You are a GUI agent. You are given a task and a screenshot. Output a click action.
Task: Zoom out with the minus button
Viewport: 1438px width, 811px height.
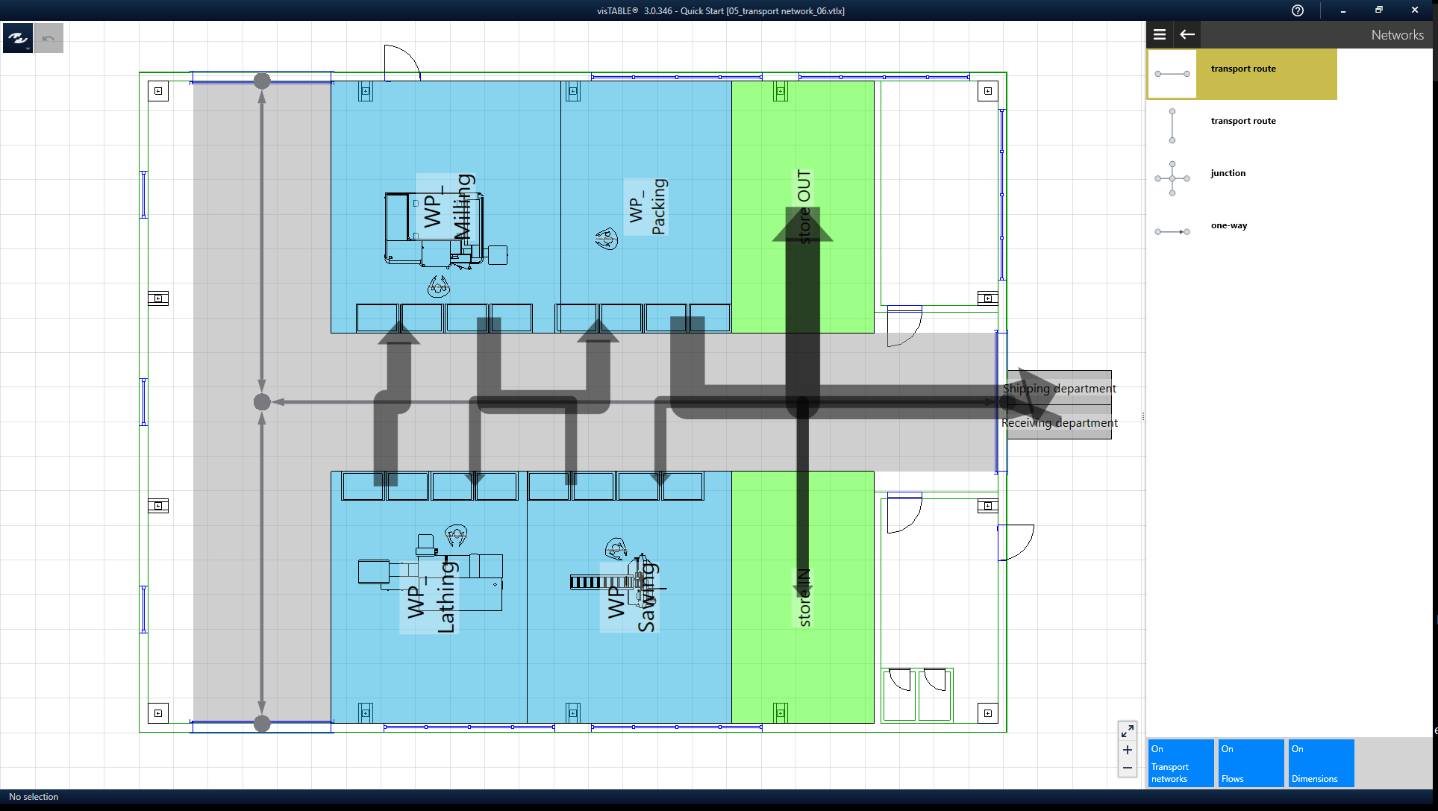pos(1128,768)
